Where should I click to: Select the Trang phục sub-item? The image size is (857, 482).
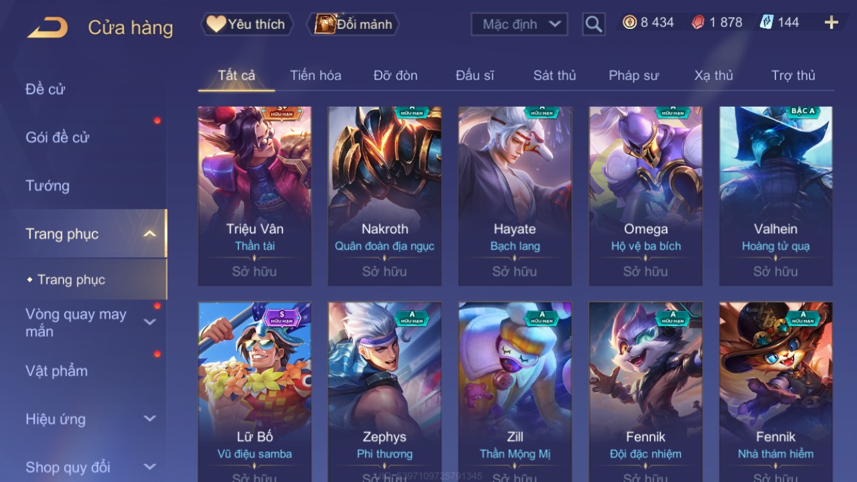click(x=71, y=280)
